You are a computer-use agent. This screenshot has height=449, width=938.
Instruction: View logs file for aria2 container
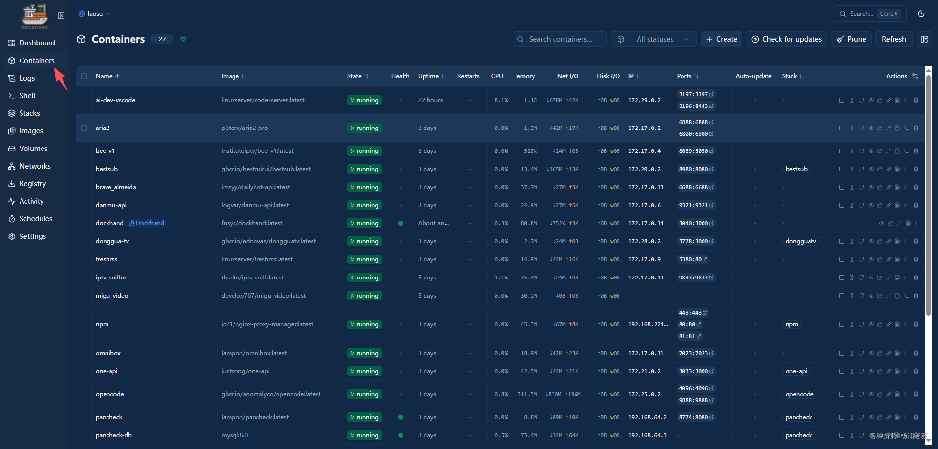[x=897, y=128]
